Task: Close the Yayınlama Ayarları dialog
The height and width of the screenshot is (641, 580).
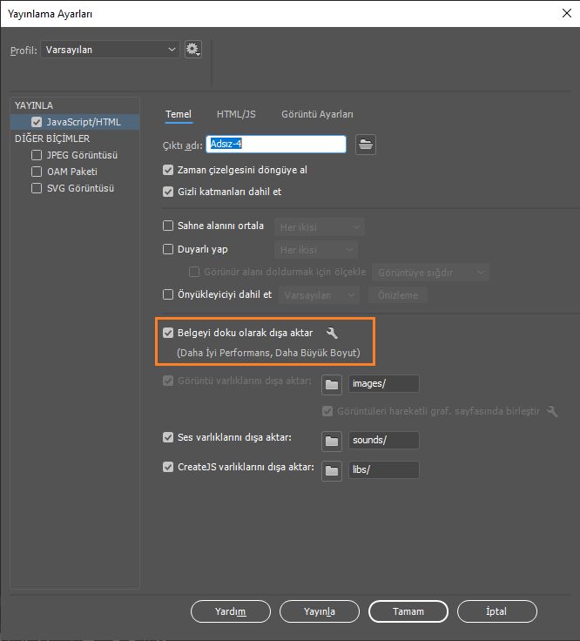Action: coord(567,13)
